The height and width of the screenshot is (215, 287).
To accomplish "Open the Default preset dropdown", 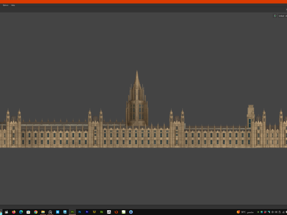I will click(x=282, y=16).
